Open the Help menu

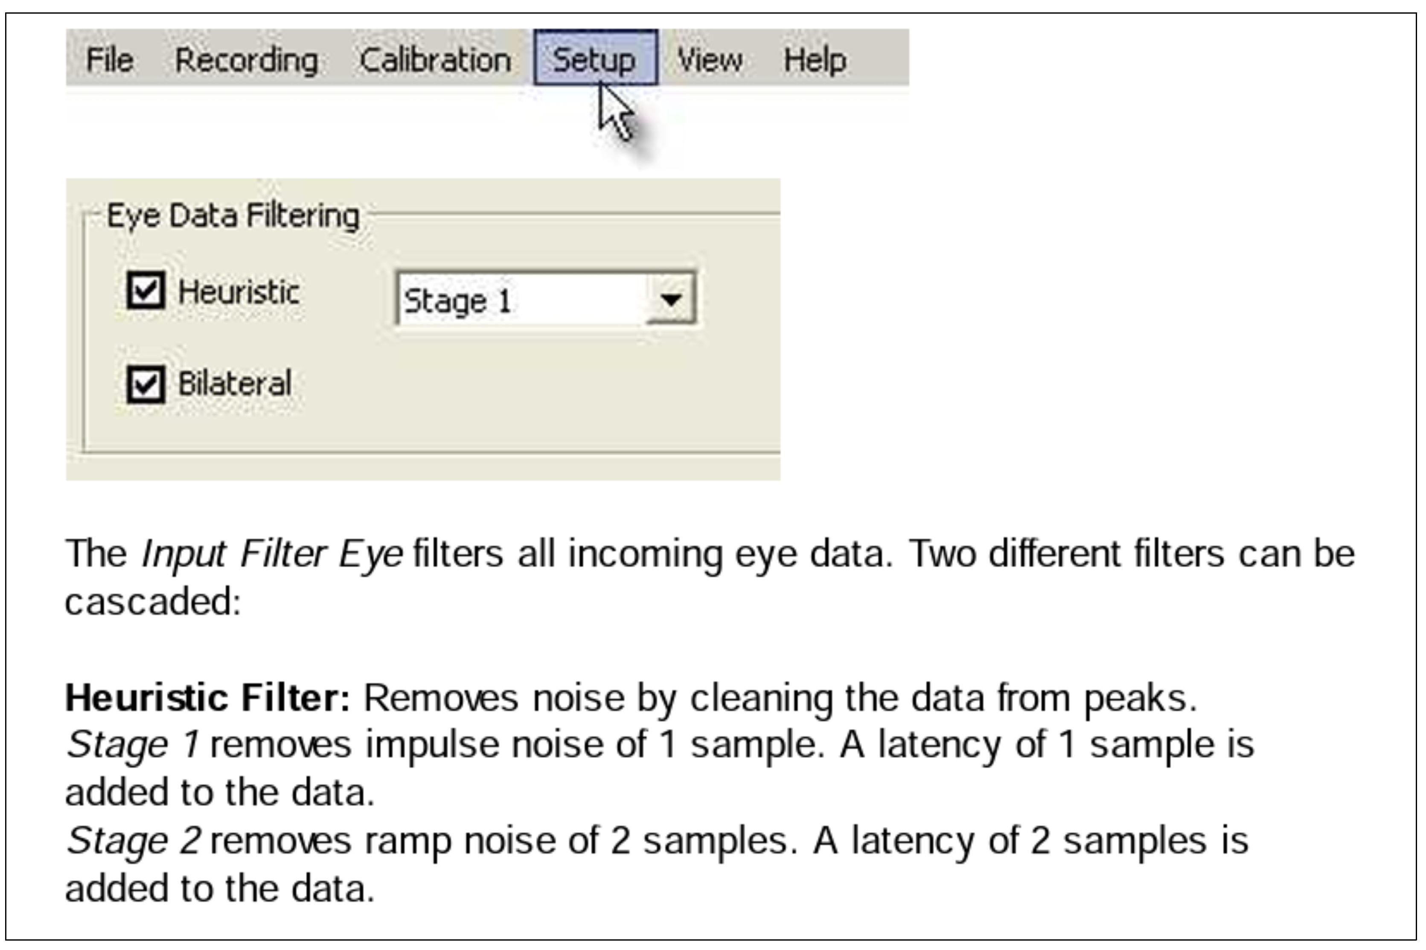(x=815, y=60)
